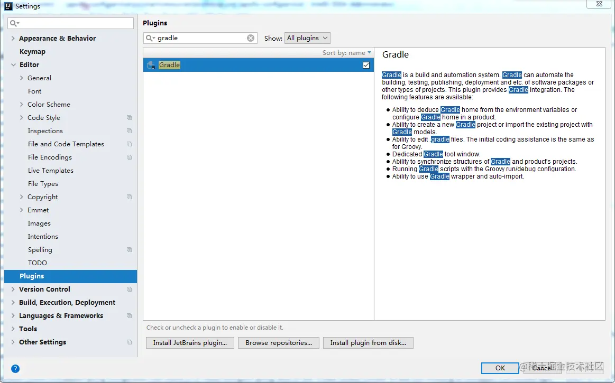
Task: Expand the Emmet subsection arrow
Action: tap(22, 210)
